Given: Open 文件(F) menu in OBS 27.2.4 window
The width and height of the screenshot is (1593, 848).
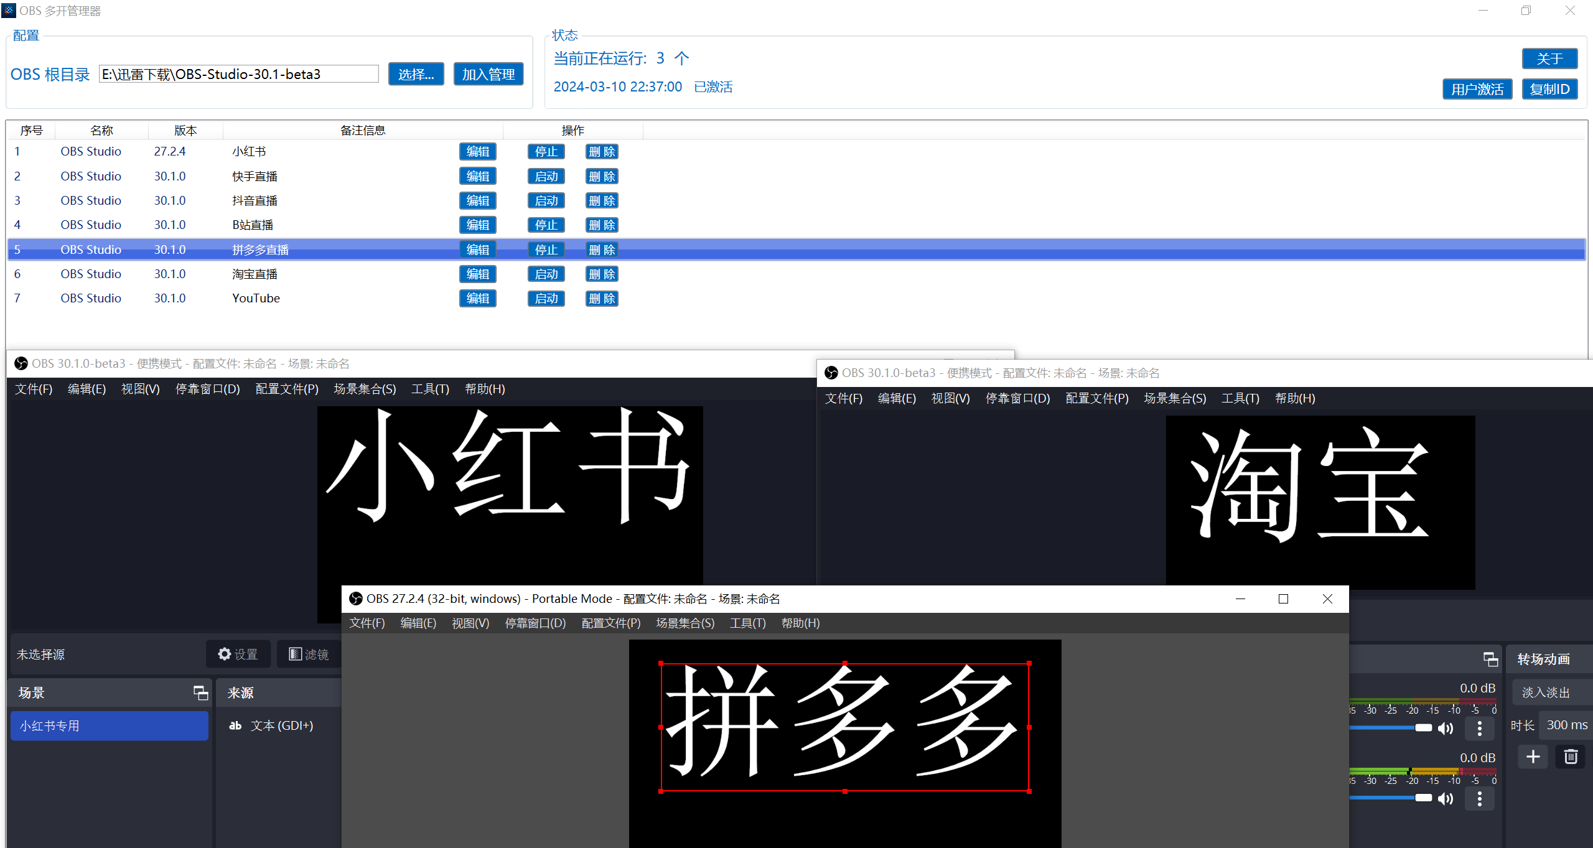Looking at the screenshot, I should 367,623.
